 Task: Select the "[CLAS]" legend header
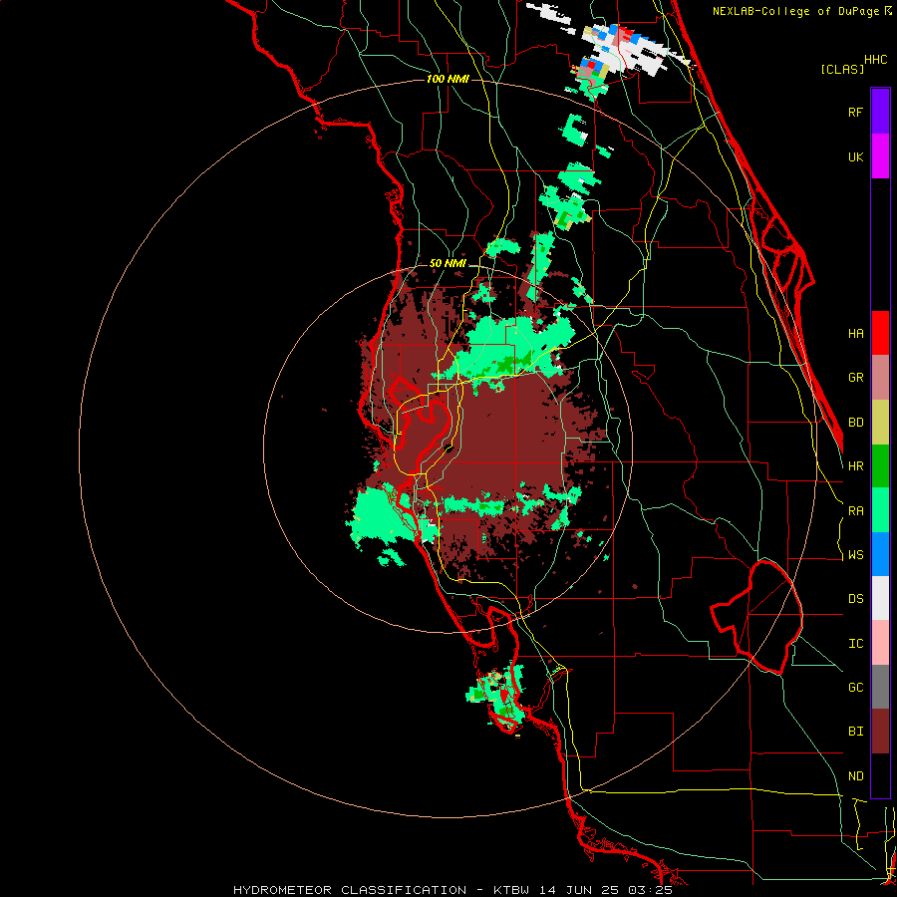pos(842,69)
